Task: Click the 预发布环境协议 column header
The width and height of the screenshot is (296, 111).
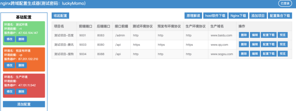Action: 169,27
